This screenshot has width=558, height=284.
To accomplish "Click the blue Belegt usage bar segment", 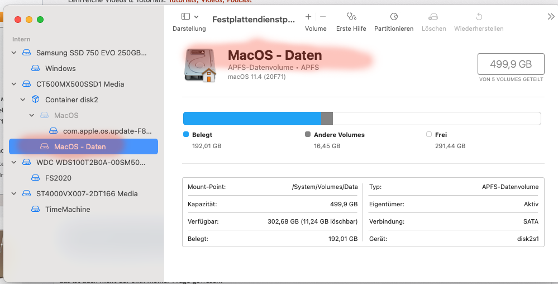I will click(x=252, y=119).
